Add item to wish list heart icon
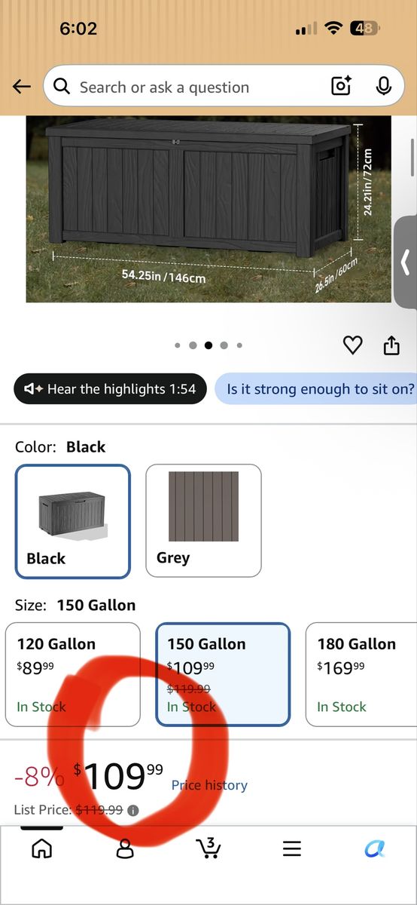 pyautogui.click(x=352, y=345)
